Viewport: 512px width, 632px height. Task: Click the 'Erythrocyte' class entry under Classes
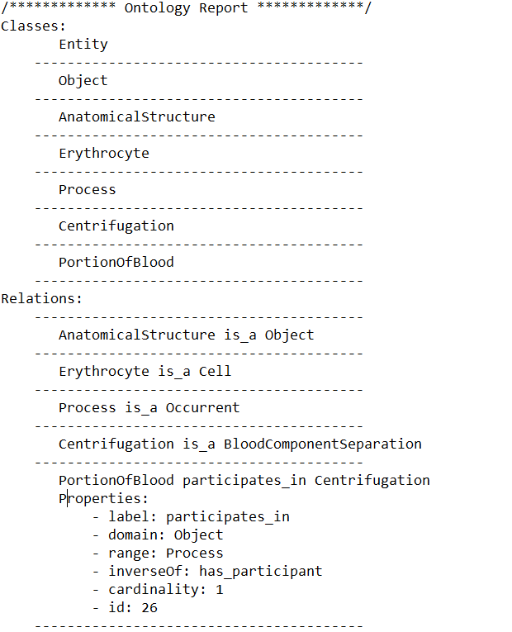coord(103,154)
